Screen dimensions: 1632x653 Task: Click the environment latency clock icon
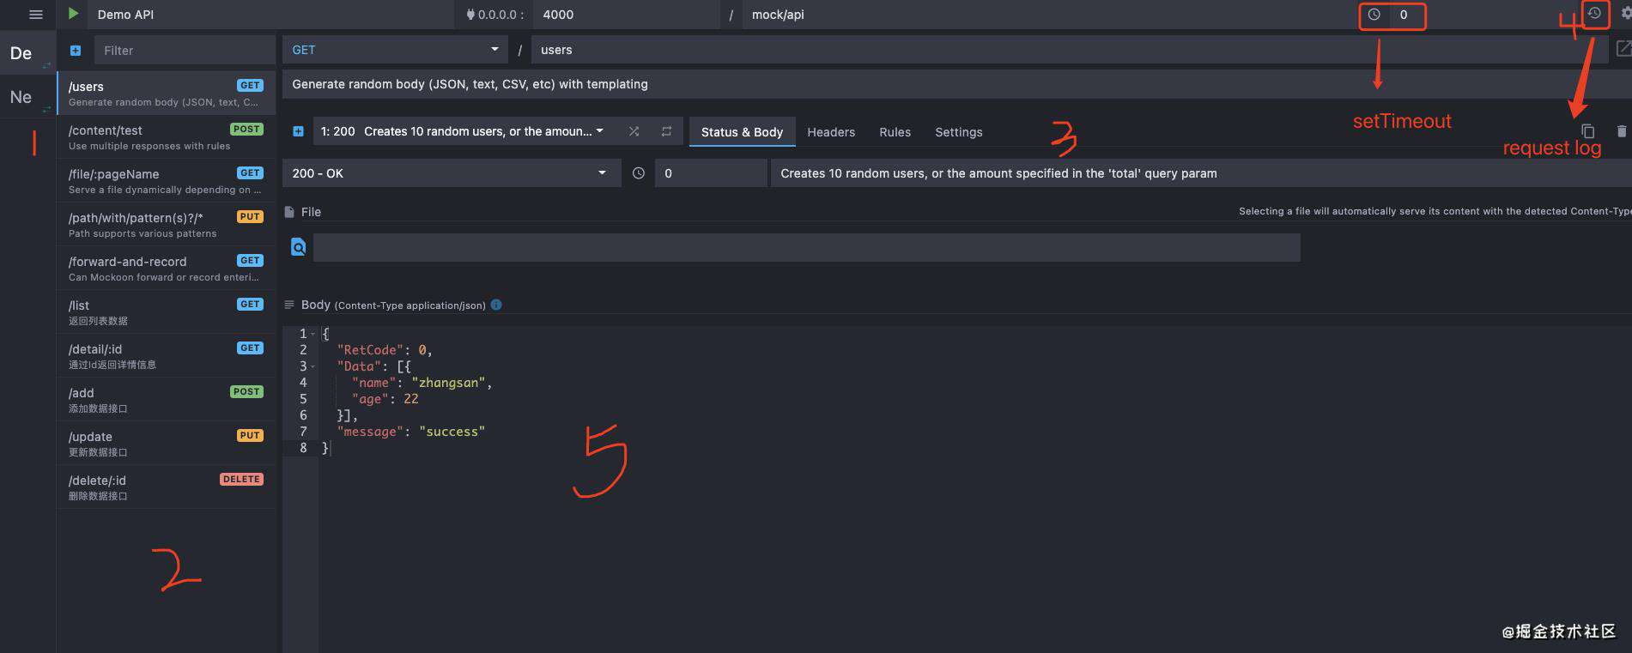point(1374,15)
